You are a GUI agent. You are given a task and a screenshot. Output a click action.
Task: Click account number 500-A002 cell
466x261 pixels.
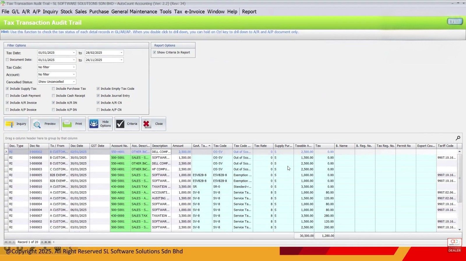(x=120, y=198)
